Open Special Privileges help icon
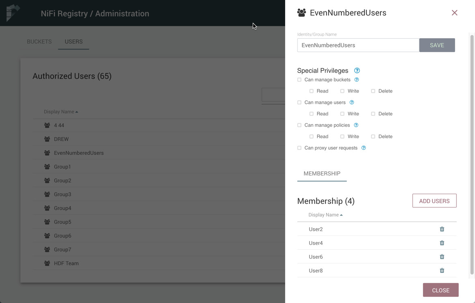475x303 pixels. click(x=357, y=70)
